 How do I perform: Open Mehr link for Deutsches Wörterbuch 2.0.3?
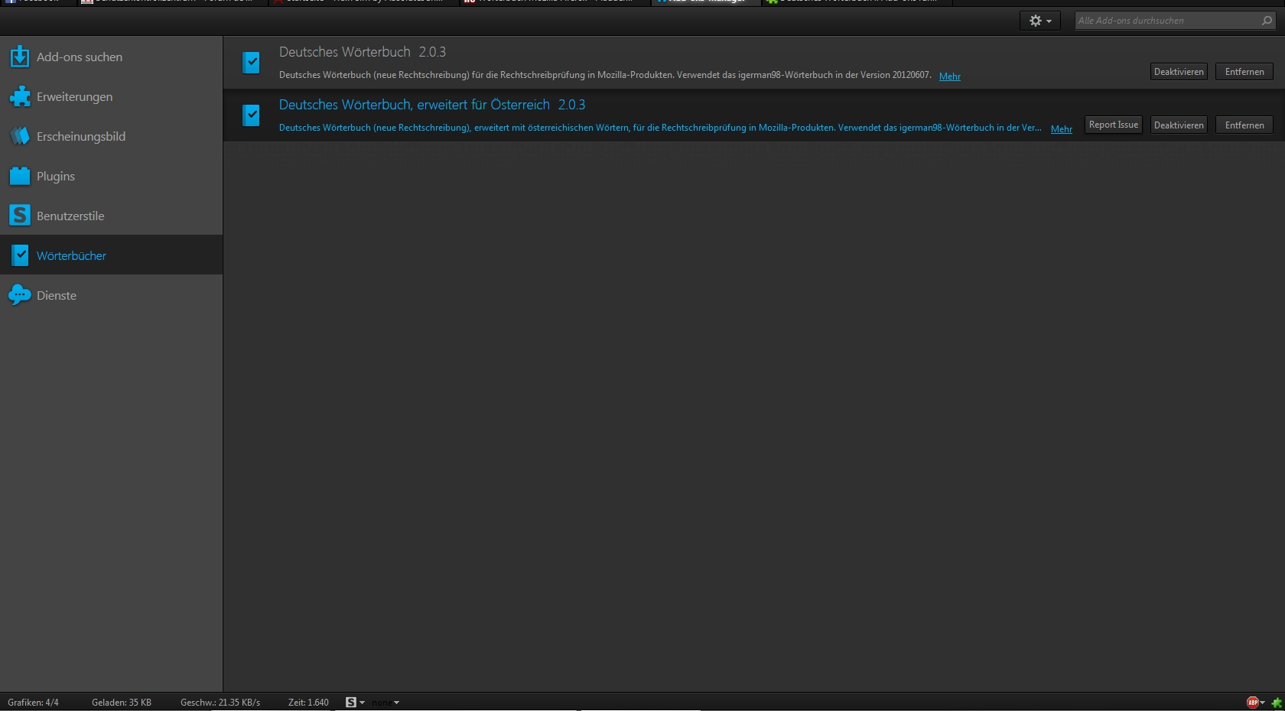pos(950,76)
